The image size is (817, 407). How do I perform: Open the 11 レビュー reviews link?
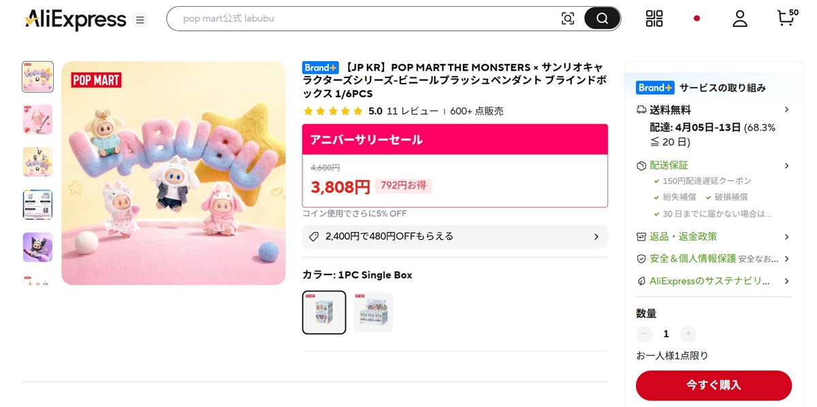click(411, 111)
